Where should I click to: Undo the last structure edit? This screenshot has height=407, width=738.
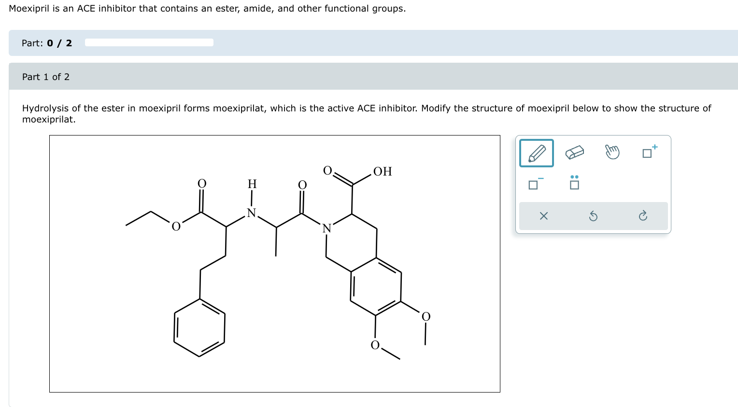(x=593, y=216)
